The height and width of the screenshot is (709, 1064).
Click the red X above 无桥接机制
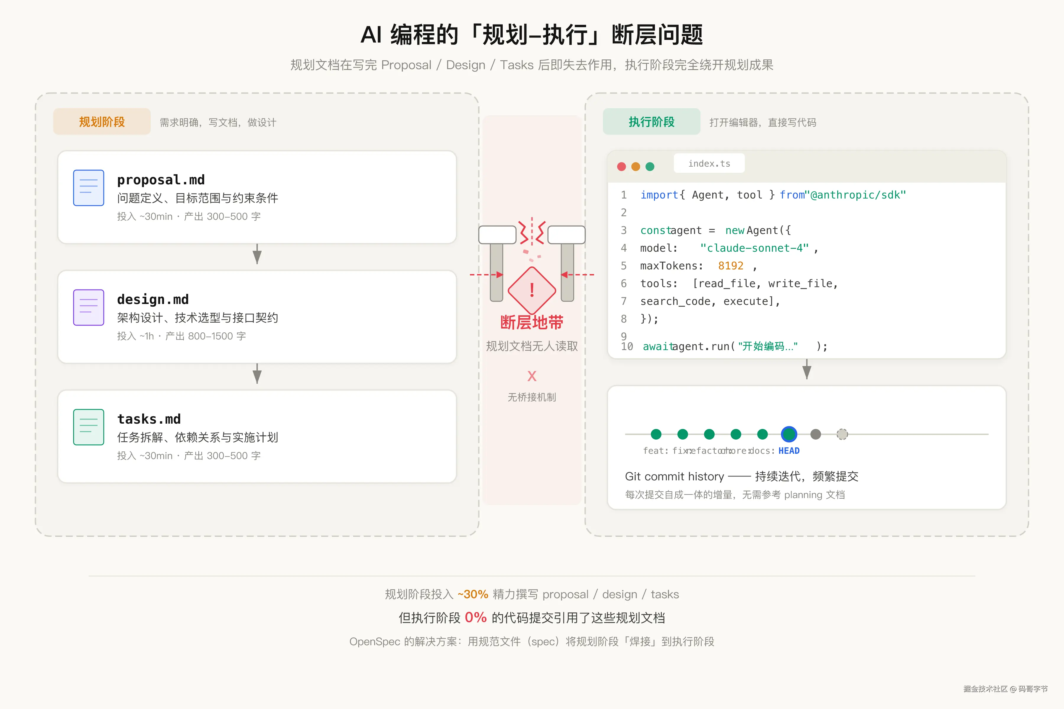tap(532, 376)
